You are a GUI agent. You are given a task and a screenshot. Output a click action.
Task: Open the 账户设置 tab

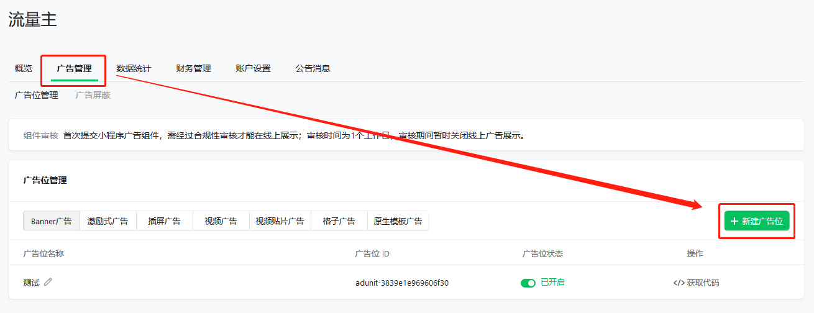(x=253, y=68)
